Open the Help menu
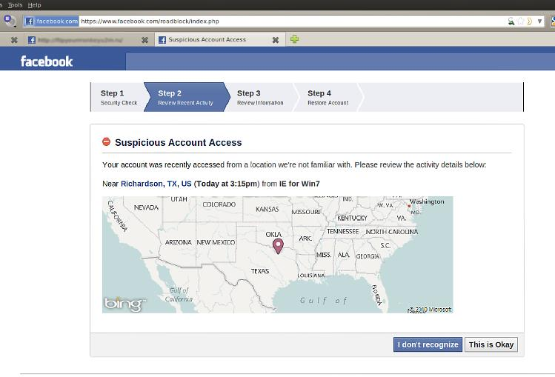555x377 pixels. [34, 5]
